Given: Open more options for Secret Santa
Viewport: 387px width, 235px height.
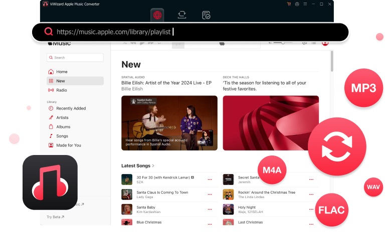Looking at the screenshot, I should (x=311, y=179).
